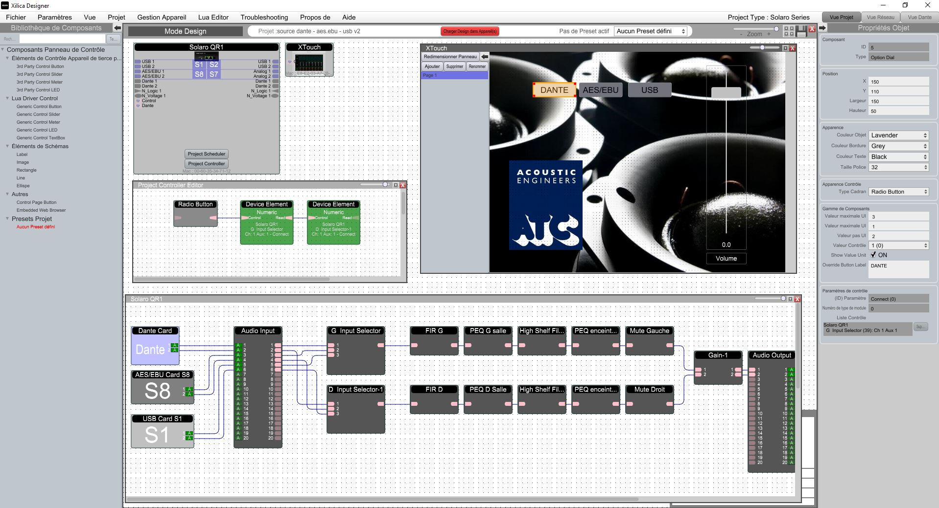Open the Gestion Appareil menu

click(162, 17)
